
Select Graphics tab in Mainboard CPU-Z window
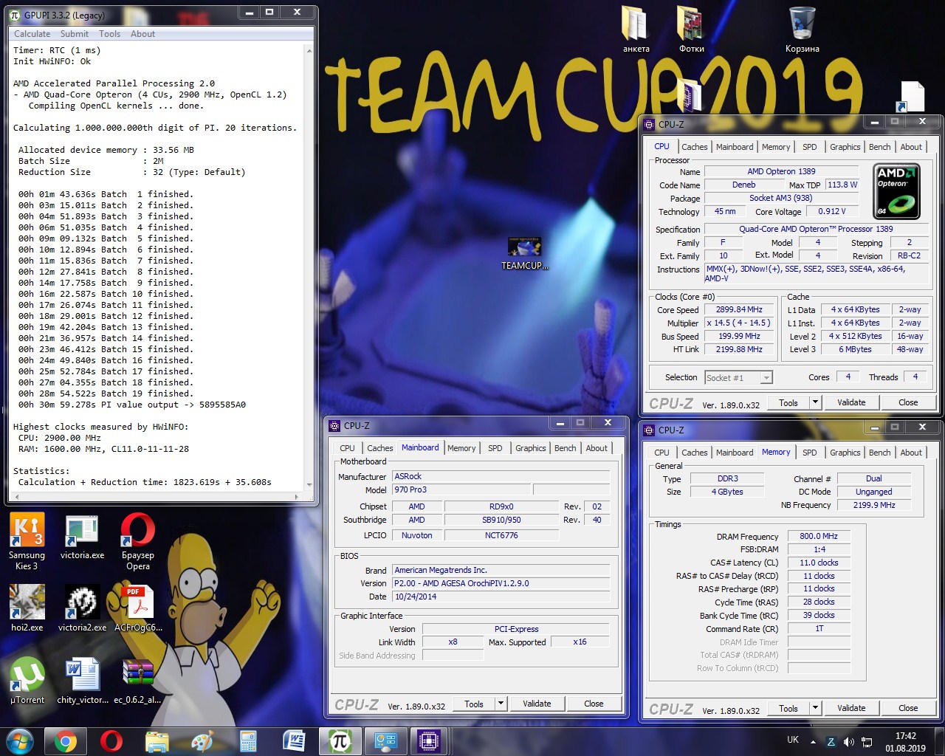click(530, 448)
